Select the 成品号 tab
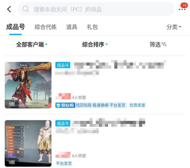The width and height of the screenshot is (190, 168). coord(15,27)
